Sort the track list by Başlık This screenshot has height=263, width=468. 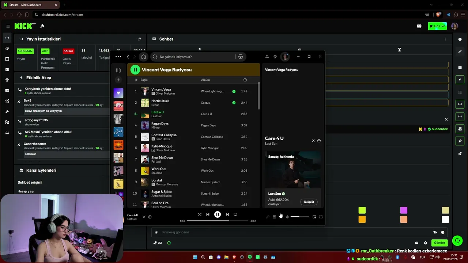coord(144,80)
